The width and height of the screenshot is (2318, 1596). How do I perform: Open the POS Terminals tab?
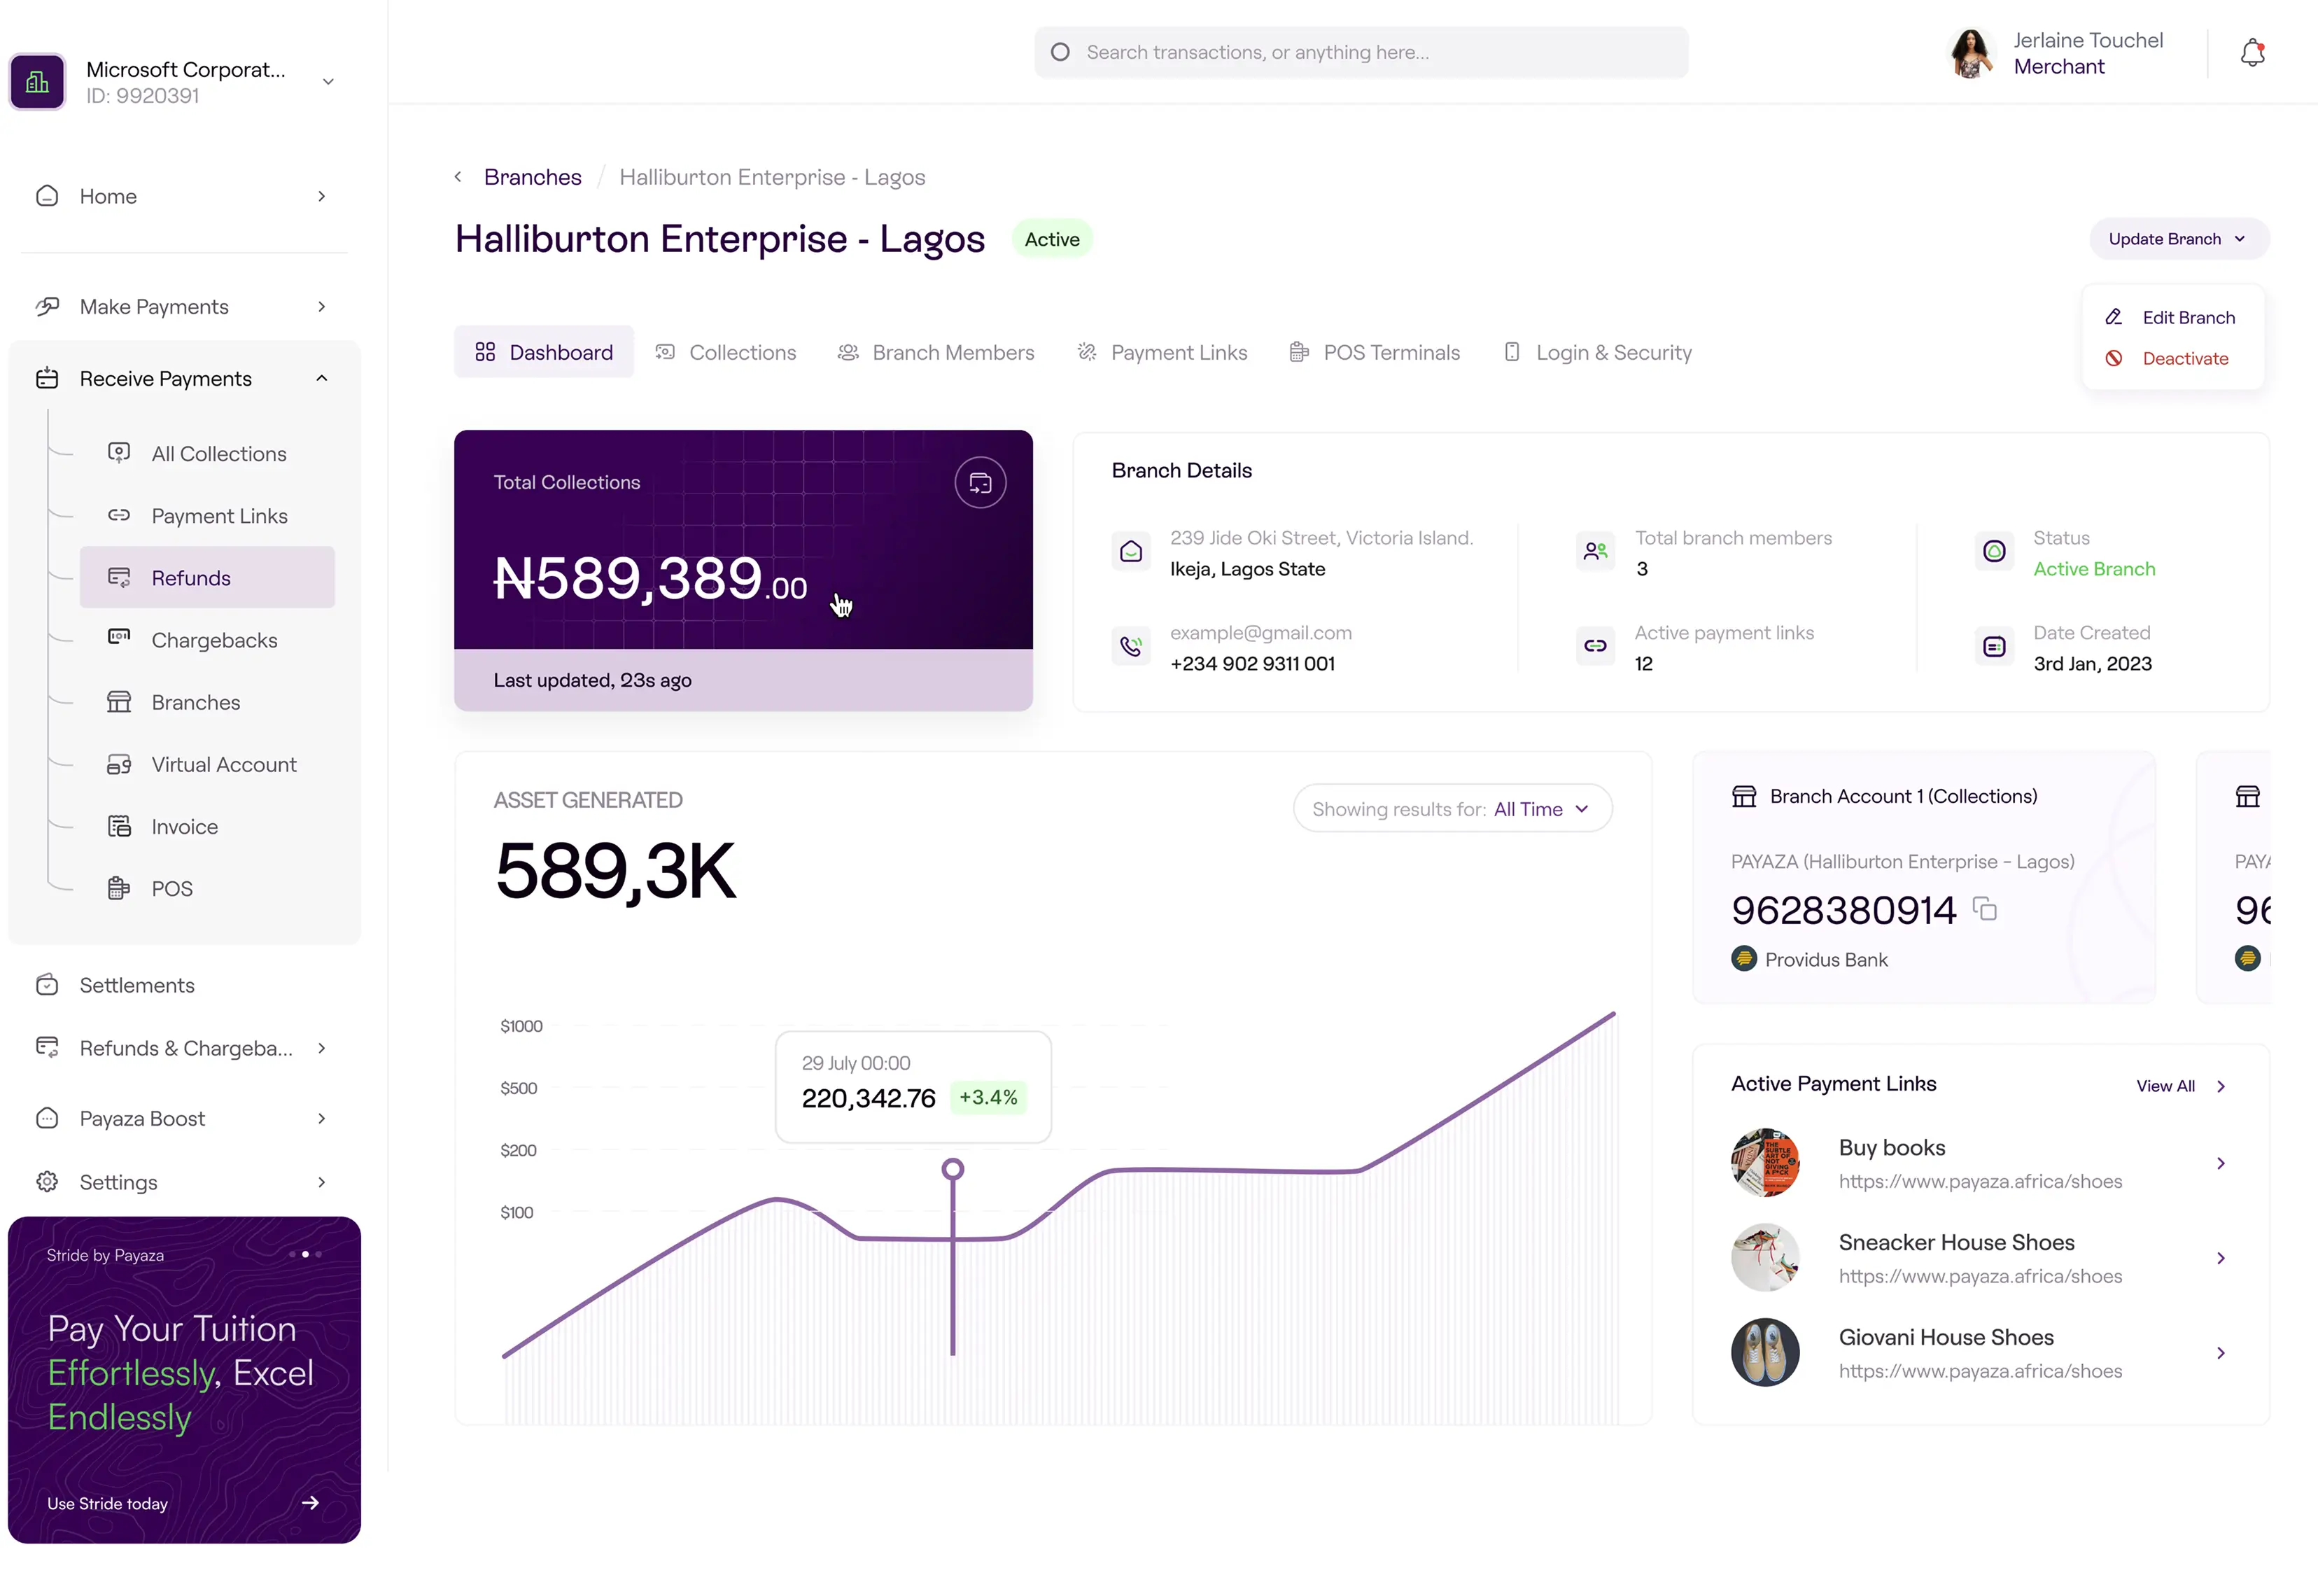coord(1375,352)
